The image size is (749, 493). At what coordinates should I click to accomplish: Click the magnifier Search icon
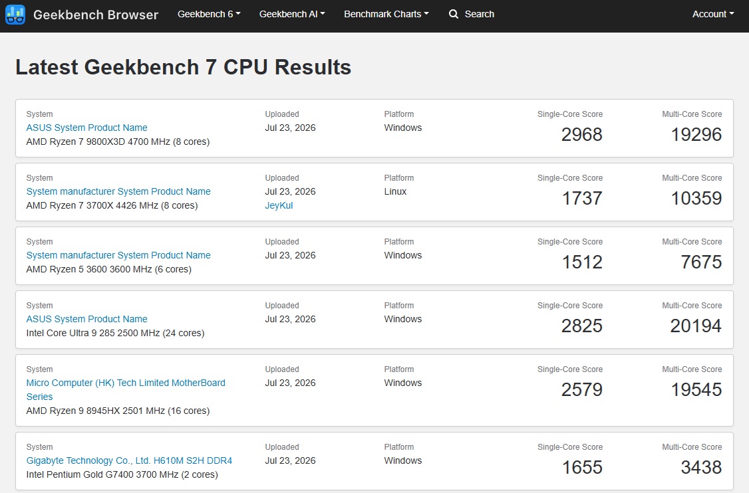(x=453, y=15)
